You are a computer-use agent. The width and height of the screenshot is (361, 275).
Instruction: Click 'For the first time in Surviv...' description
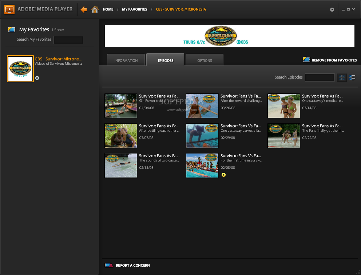pos(241,160)
